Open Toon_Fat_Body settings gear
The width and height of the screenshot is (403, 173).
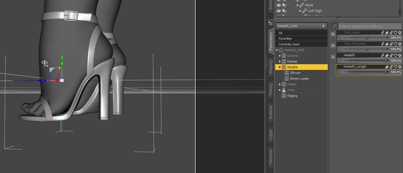click(x=400, y=44)
